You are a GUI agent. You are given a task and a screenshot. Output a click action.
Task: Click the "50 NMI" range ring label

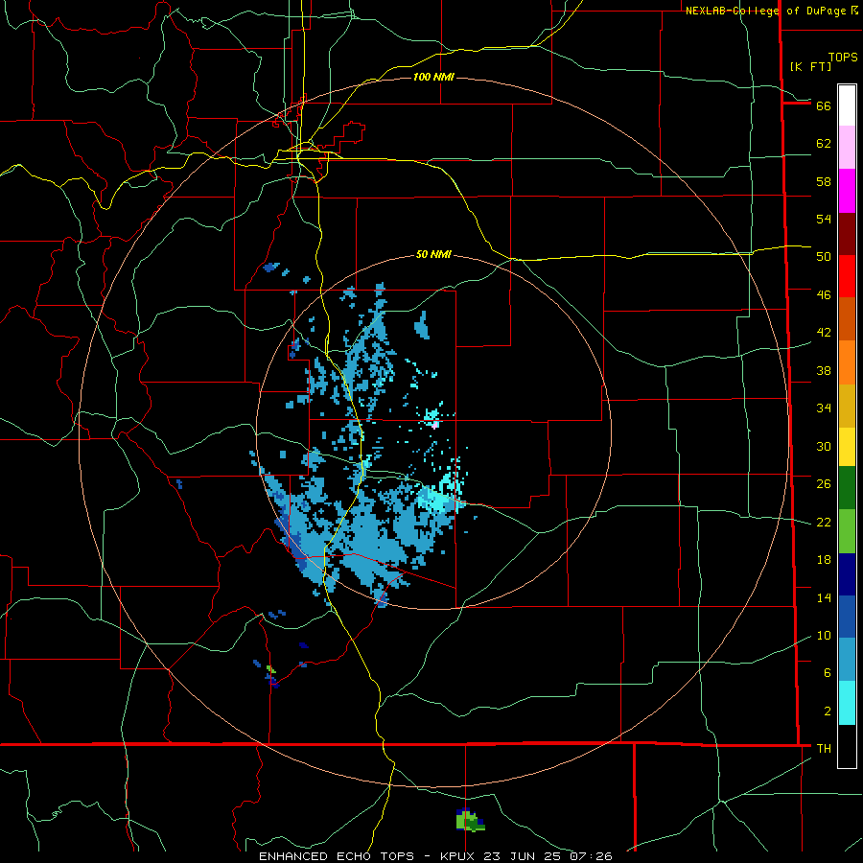point(433,254)
